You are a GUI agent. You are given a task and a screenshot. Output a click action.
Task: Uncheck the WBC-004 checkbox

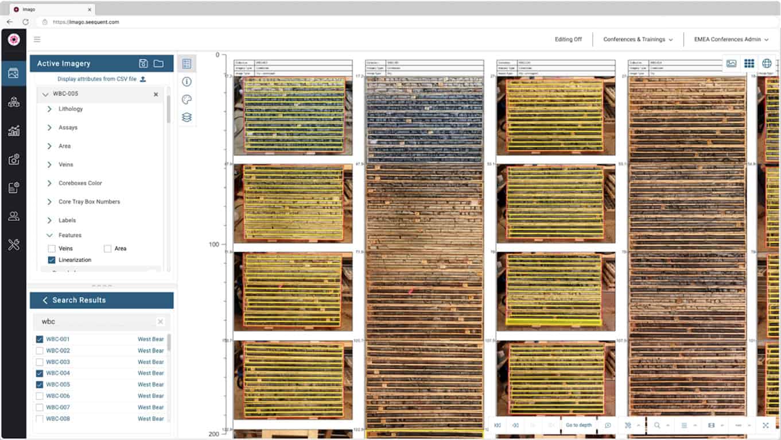(x=40, y=373)
